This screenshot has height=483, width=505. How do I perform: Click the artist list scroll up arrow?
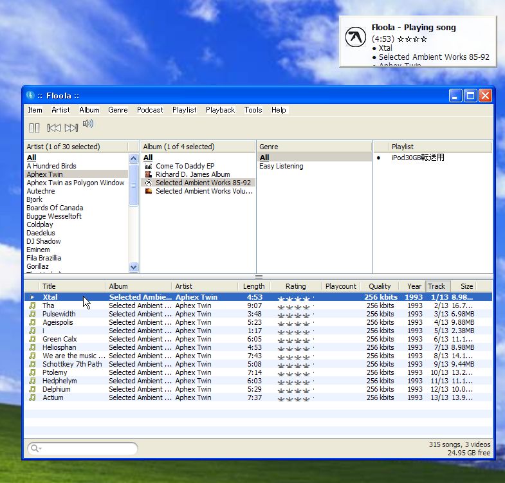133,158
